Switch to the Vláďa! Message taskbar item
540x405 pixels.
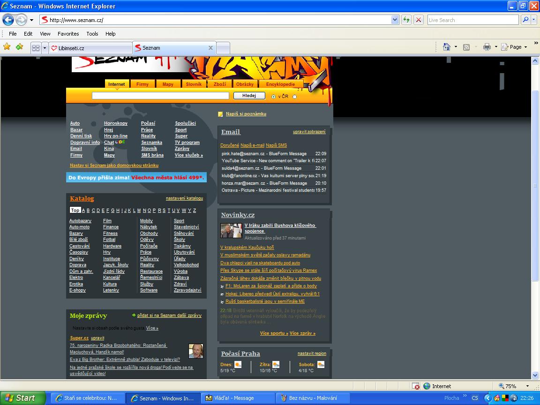(x=238, y=398)
